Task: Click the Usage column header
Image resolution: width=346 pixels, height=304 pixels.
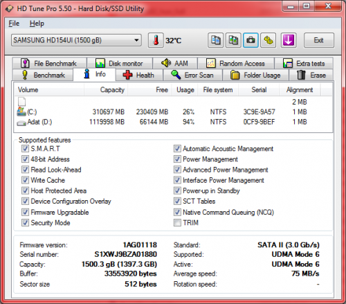Action: (x=184, y=89)
